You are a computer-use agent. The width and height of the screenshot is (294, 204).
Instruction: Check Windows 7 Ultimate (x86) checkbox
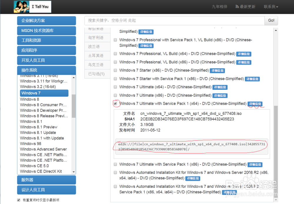pyautogui.click(x=115, y=95)
